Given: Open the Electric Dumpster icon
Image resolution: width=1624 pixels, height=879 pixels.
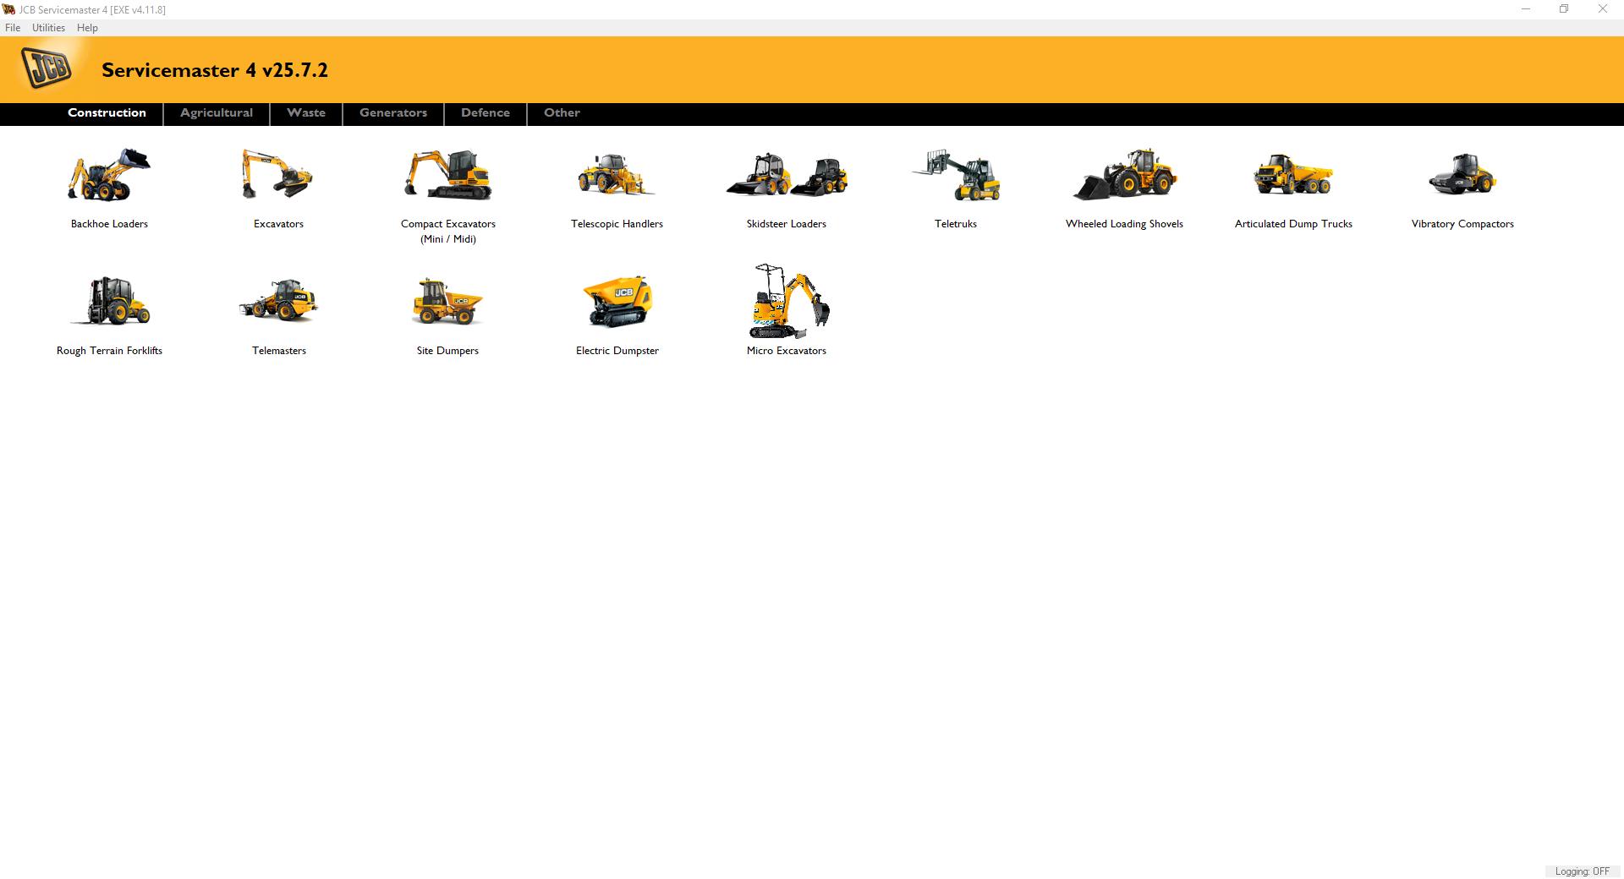Looking at the screenshot, I should (x=617, y=301).
